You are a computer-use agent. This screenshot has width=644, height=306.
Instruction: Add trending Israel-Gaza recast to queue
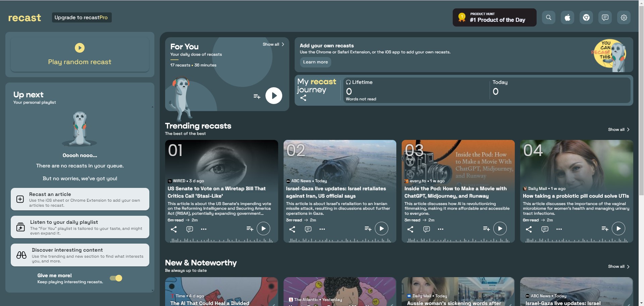pyautogui.click(x=368, y=229)
